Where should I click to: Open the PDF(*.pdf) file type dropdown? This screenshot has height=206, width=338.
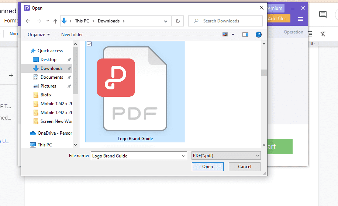(x=226, y=156)
